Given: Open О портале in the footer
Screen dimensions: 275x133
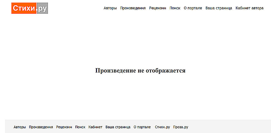Looking at the screenshot, I should [x=142, y=127].
